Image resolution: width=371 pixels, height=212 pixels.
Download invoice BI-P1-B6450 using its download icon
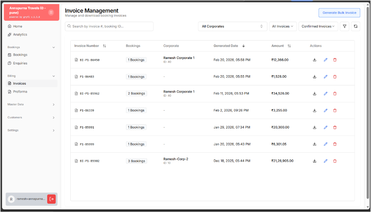(x=314, y=60)
